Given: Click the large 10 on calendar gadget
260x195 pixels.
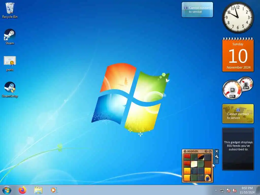Looking at the screenshot, I should 238,56.
